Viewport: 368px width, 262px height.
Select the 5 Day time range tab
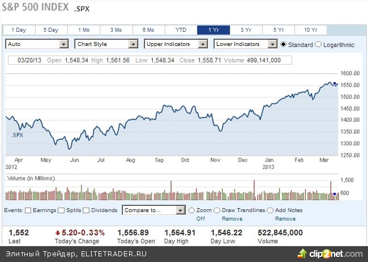click(x=51, y=29)
